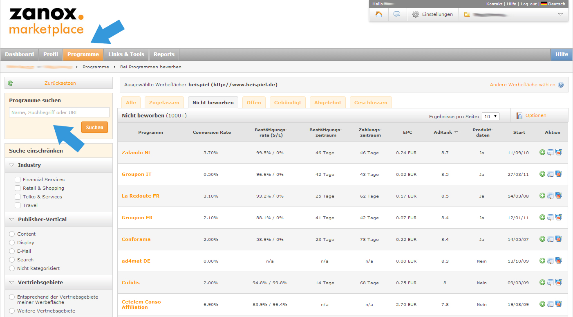Click the help question mark icon

click(561, 85)
